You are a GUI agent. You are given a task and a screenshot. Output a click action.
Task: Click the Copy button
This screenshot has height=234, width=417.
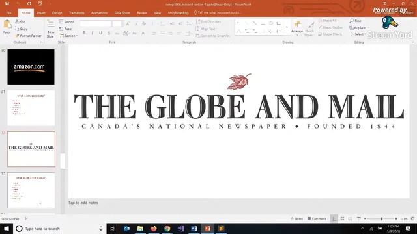[x=22, y=29]
